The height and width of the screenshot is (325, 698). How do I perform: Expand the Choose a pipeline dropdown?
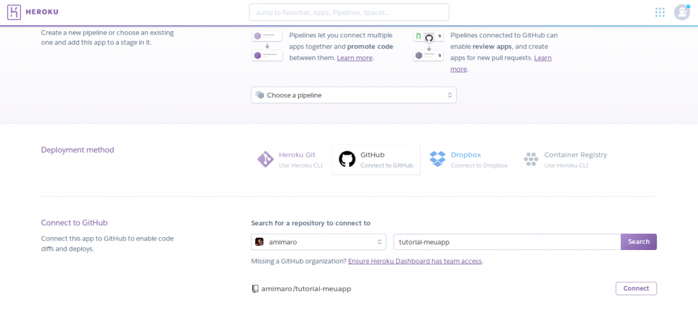click(353, 95)
